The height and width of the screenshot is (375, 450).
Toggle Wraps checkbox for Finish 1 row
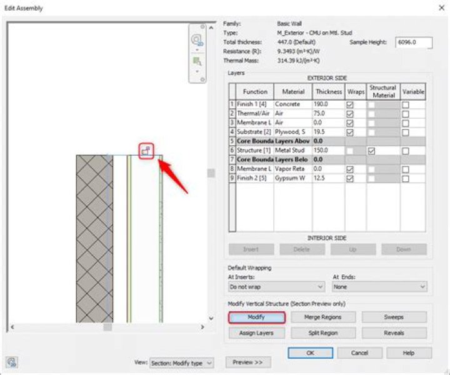[350, 105]
